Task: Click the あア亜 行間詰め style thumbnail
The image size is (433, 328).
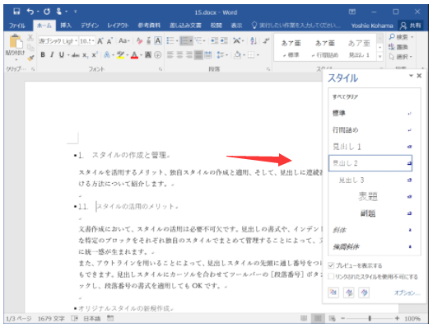Action: [324, 48]
